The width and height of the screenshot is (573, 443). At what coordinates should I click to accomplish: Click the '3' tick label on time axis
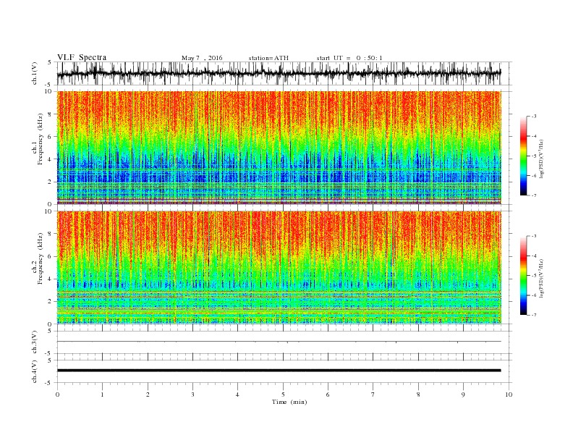(x=192, y=395)
